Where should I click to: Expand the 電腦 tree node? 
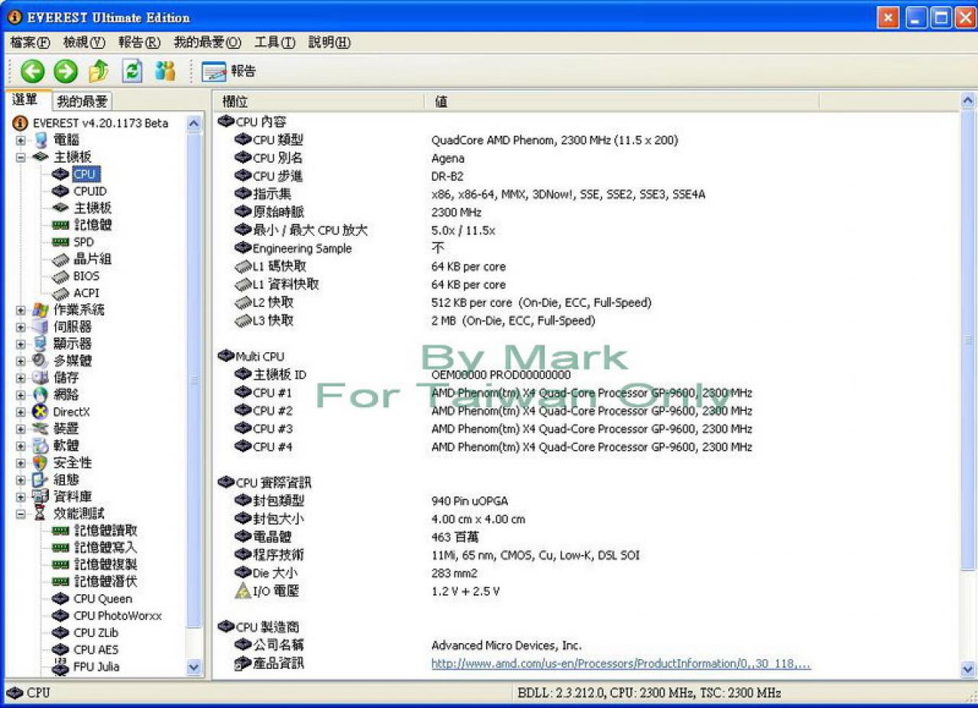pos(21,141)
